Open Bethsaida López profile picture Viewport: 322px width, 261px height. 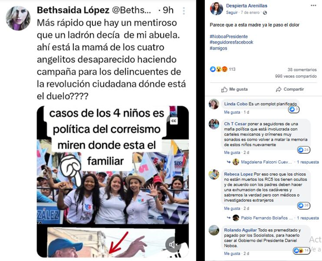point(18,18)
